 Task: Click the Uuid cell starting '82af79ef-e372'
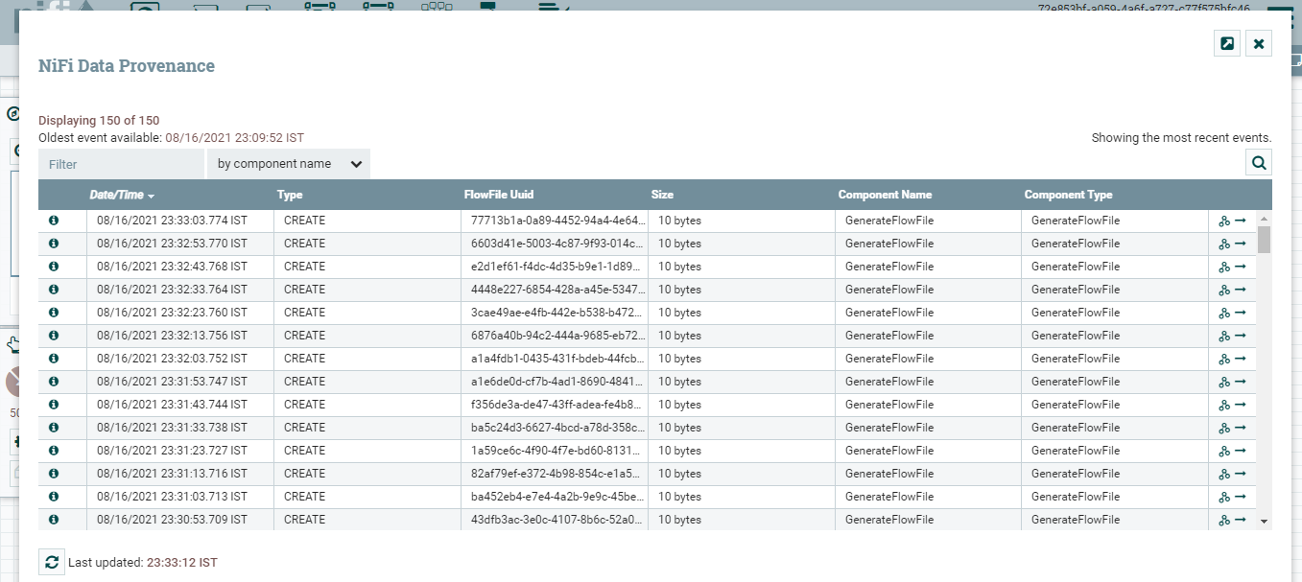click(x=554, y=474)
